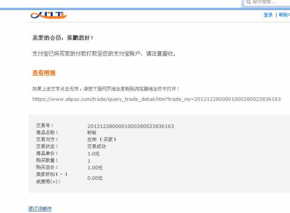Screen dimensions: 290x213
Task: Click the buyer name 左帅（买家）
Action: pos(101,139)
